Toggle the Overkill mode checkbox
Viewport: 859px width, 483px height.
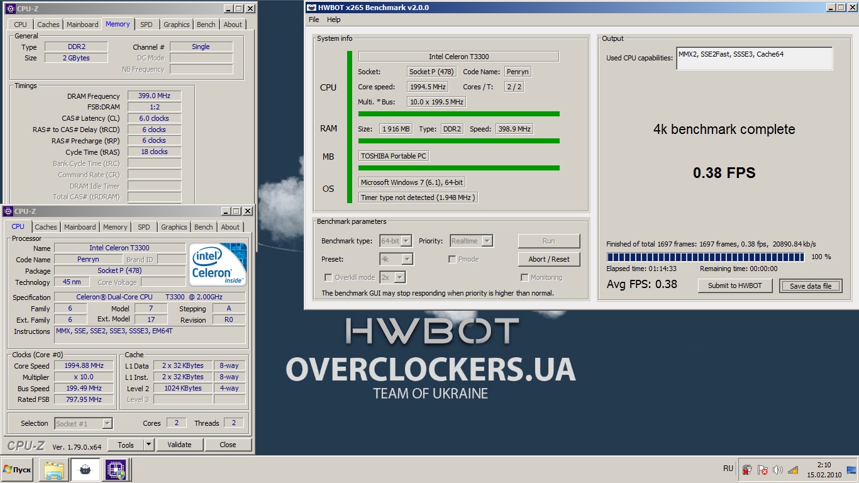[328, 277]
